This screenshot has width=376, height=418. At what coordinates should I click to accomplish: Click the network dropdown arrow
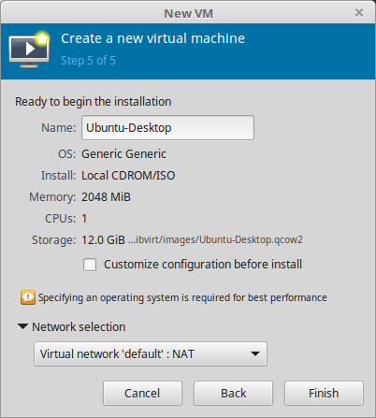point(255,353)
